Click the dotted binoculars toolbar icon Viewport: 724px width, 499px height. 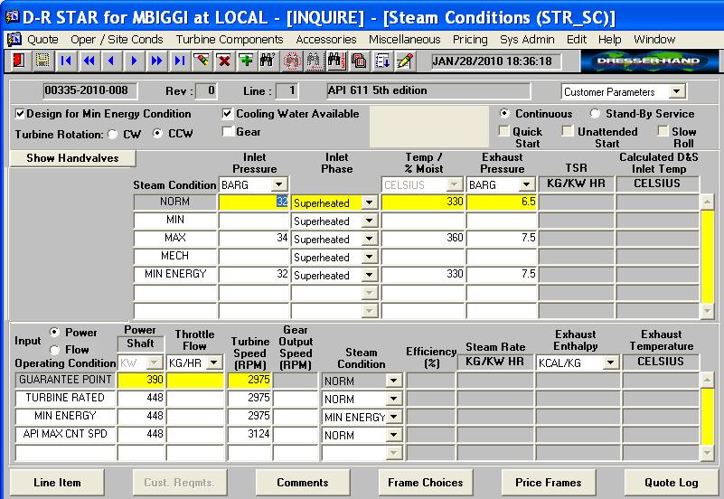pyautogui.click(x=314, y=61)
